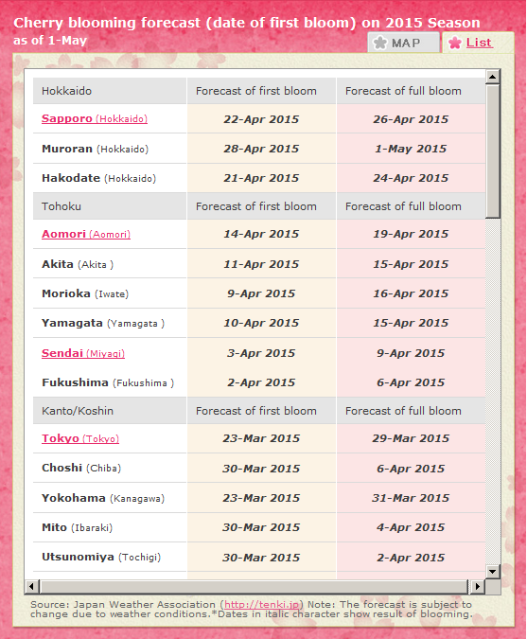Click the vertical scrollbar down arrow
527x639 pixels.
pyautogui.click(x=493, y=572)
